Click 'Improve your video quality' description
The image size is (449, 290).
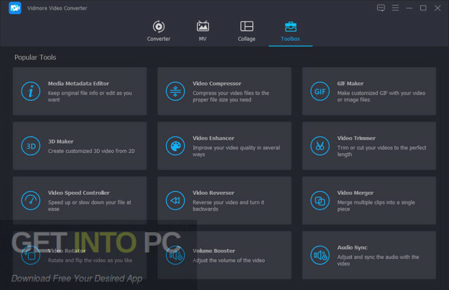coord(236,151)
